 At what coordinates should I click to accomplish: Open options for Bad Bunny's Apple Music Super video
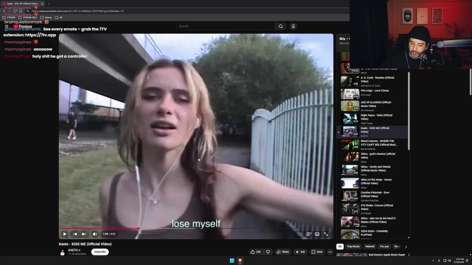409,255
